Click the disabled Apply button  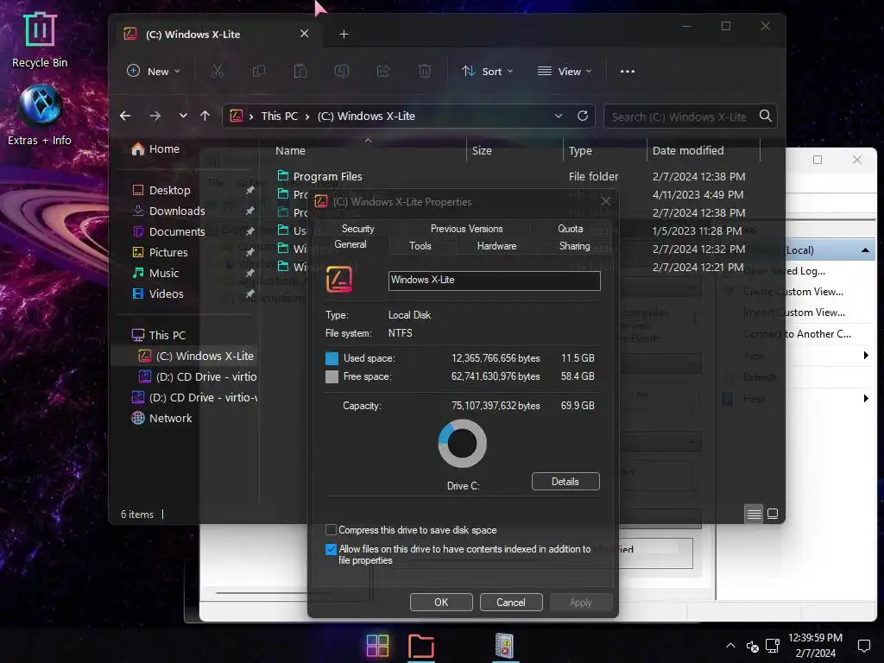pyautogui.click(x=581, y=602)
